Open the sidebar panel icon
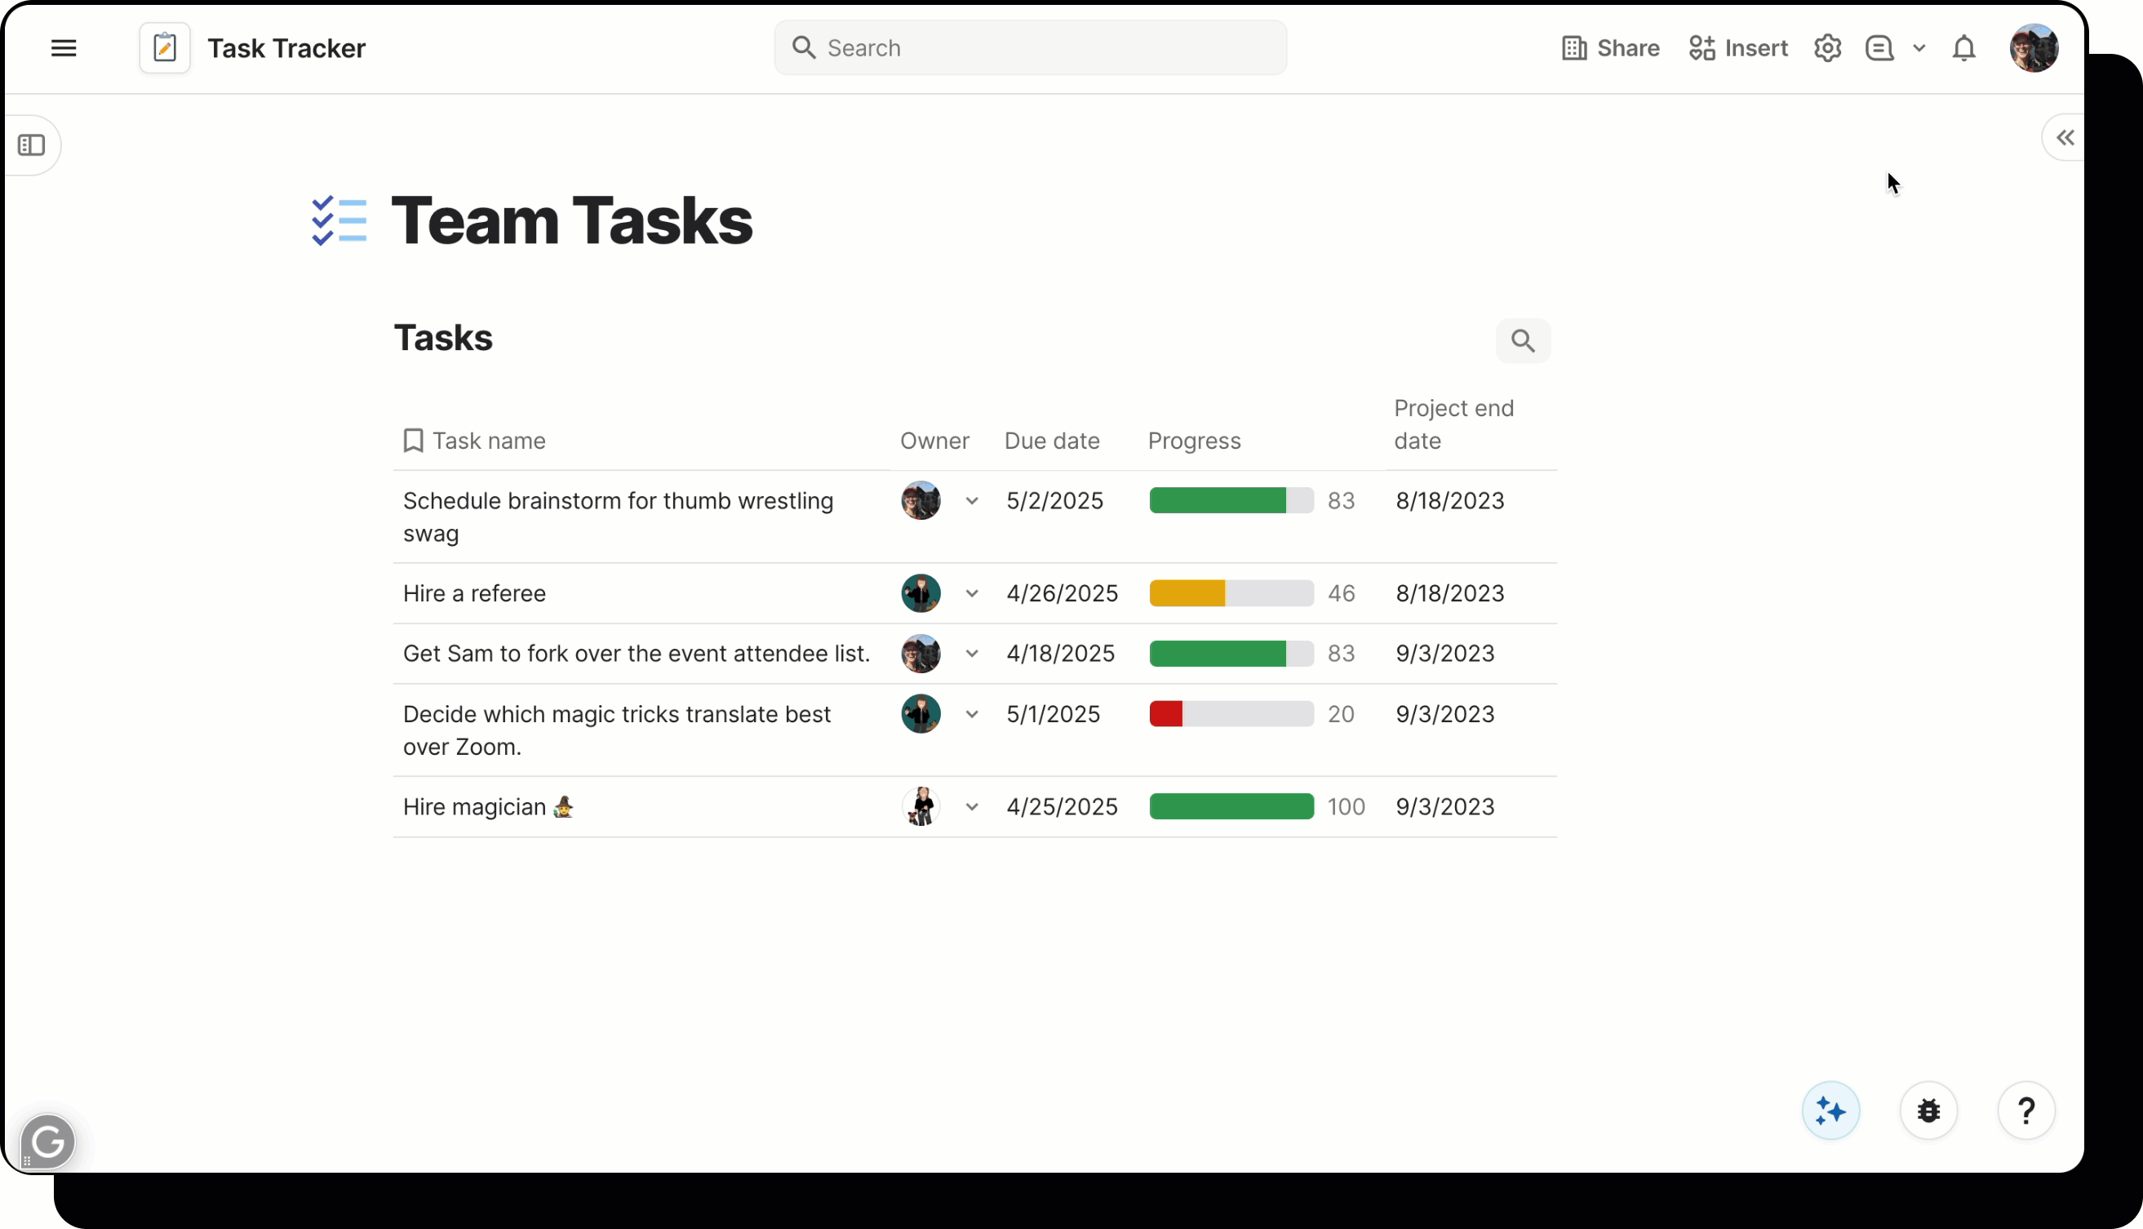This screenshot has width=2143, height=1229. tap(33, 145)
